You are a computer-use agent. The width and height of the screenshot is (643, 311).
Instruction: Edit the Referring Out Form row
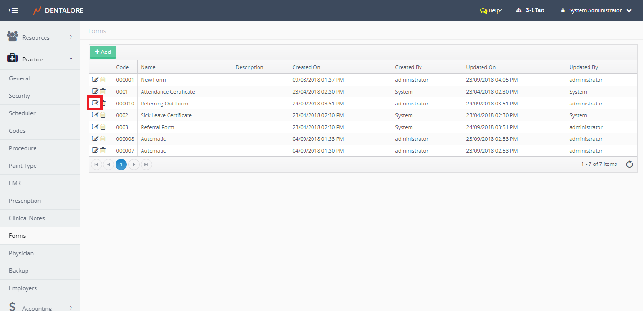[95, 103]
